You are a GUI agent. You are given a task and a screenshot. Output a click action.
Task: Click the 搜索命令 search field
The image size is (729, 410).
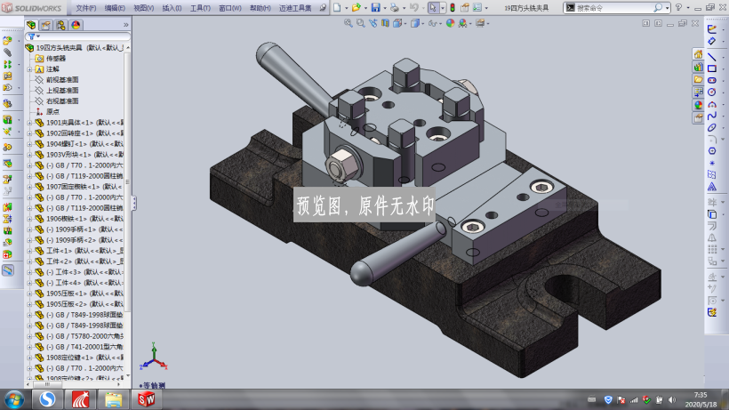(x=613, y=8)
